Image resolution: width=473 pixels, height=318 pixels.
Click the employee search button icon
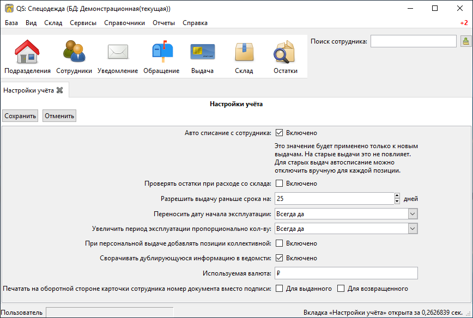466,41
